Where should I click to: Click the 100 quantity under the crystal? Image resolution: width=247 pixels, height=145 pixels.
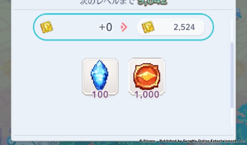[x=100, y=94]
